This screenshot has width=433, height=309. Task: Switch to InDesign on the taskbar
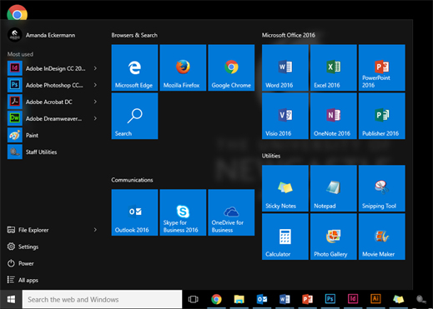[353, 299]
